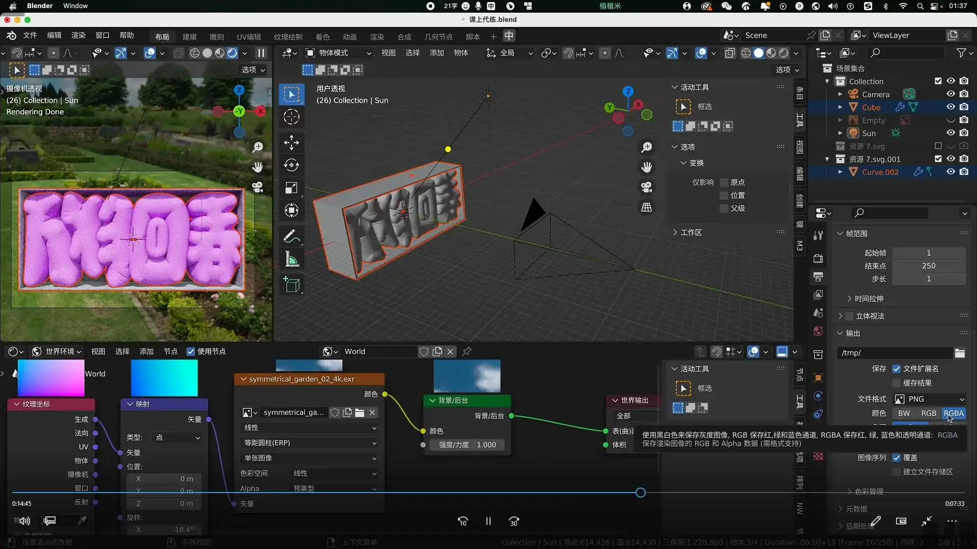The width and height of the screenshot is (977, 549).
Task: Open the 物体模式 mode dropdown
Action: point(337,53)
